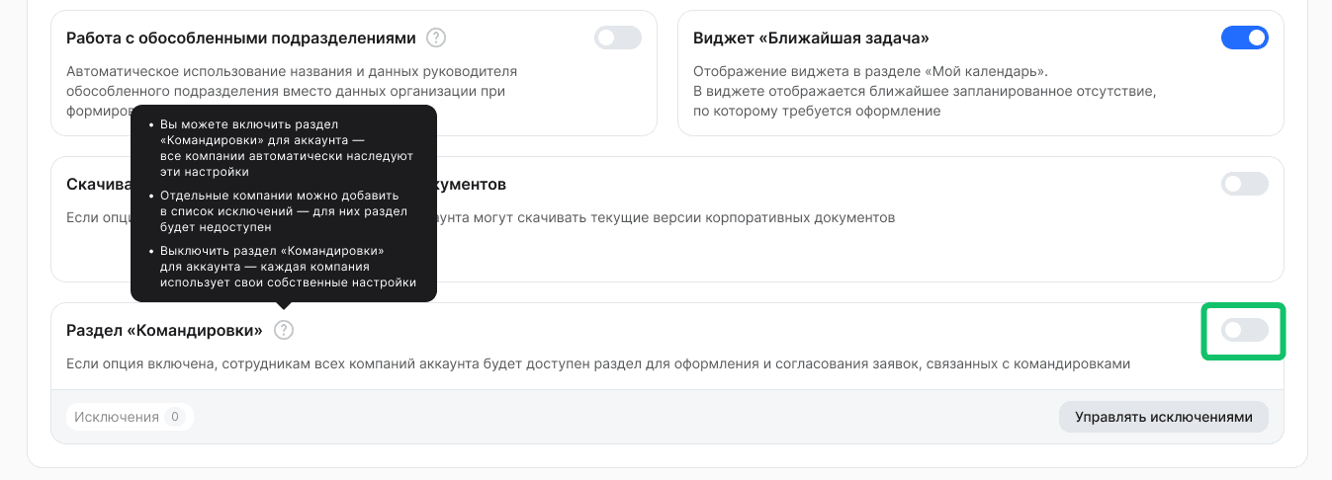The width and height of the screenshot is (1332, 480).
Task: Open help icon next to «Работа с обособленными подразделениями»
Action: point(436,39)
